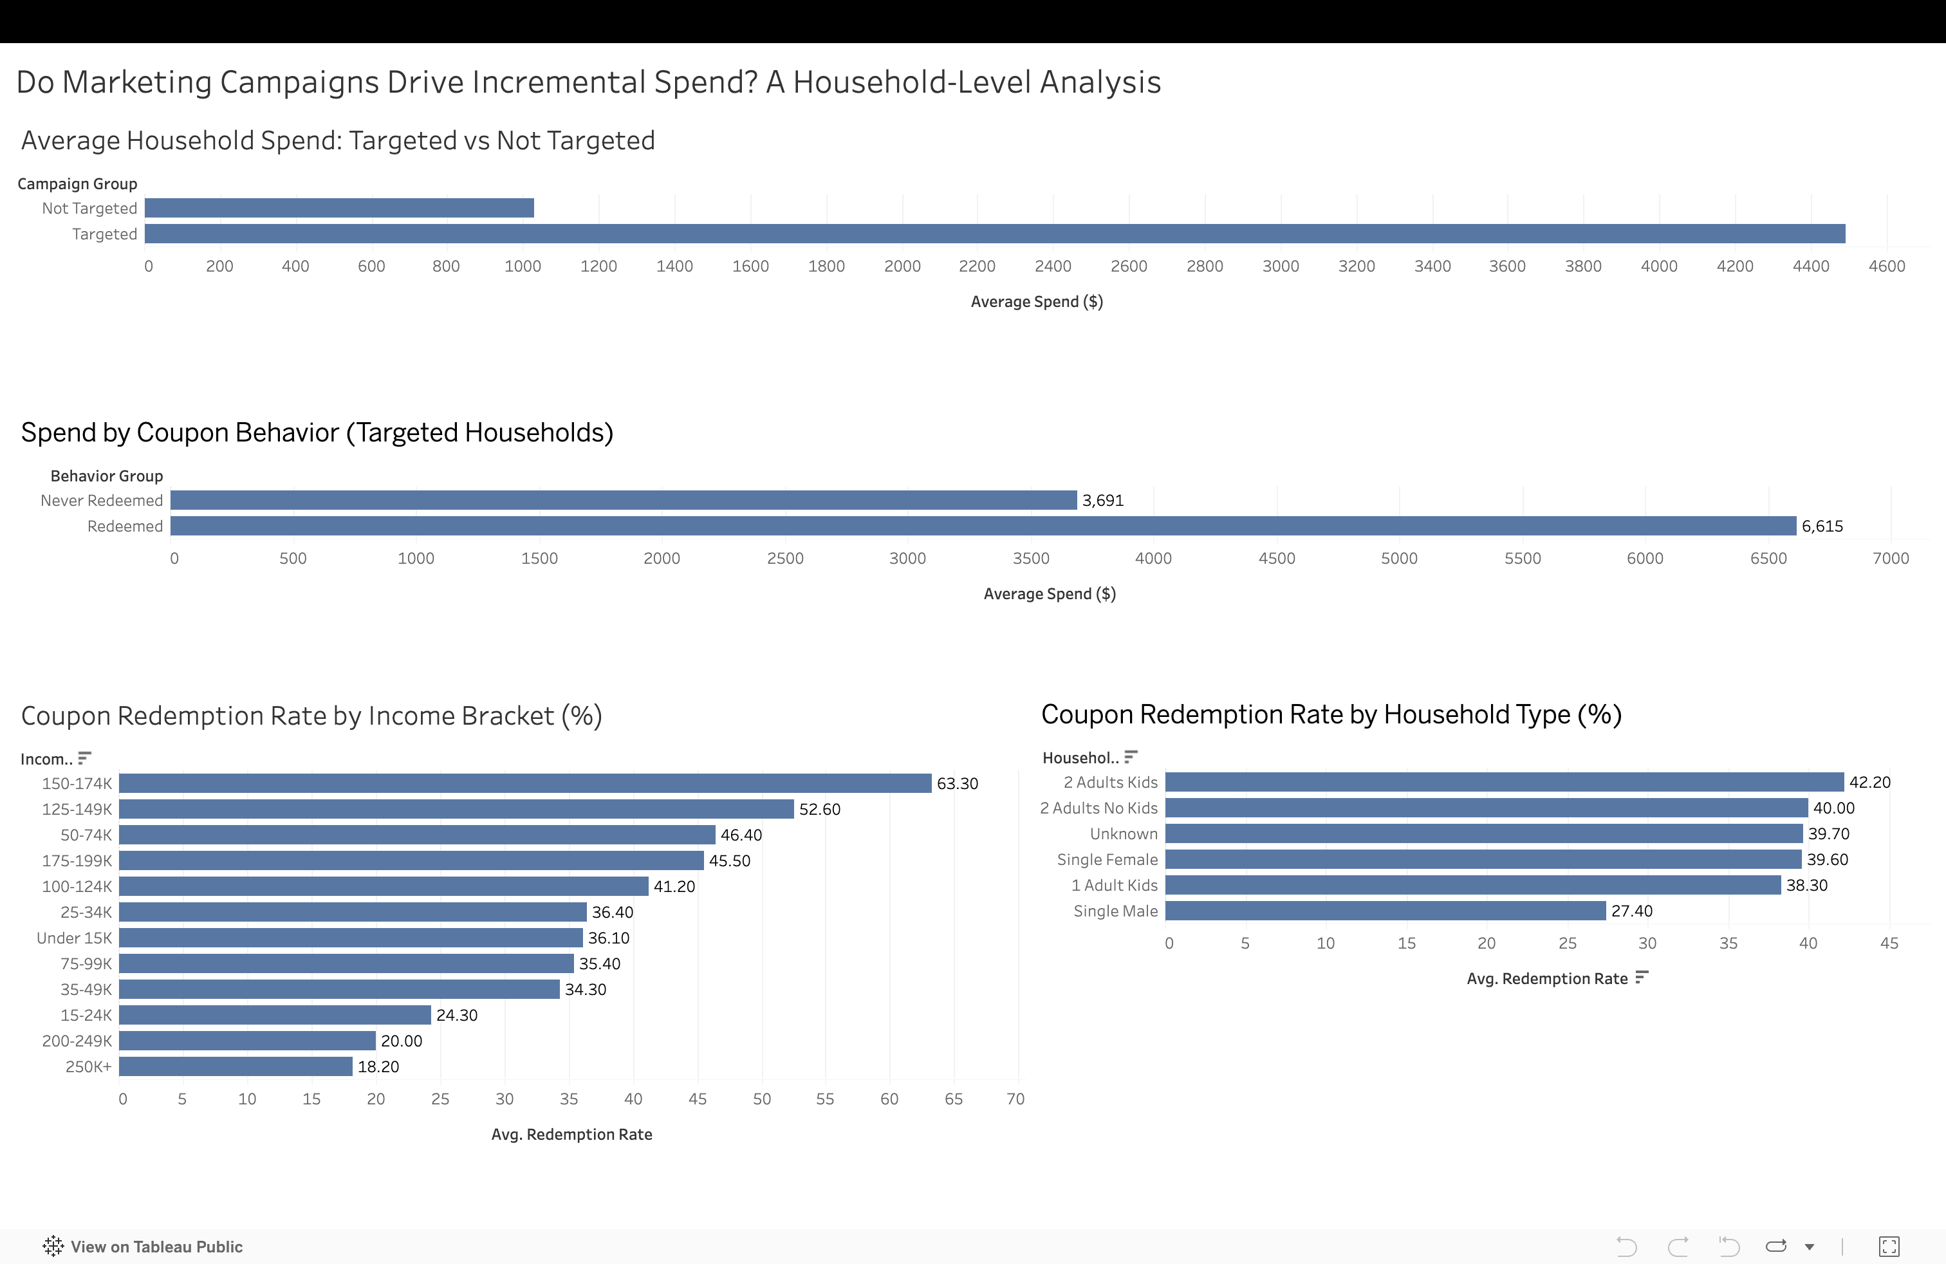This screenshot has height=1264, width=1946.
Task: Select the 15-24K bar showing 24.30
Action: pyautogui.click(x=275, y=1015)
